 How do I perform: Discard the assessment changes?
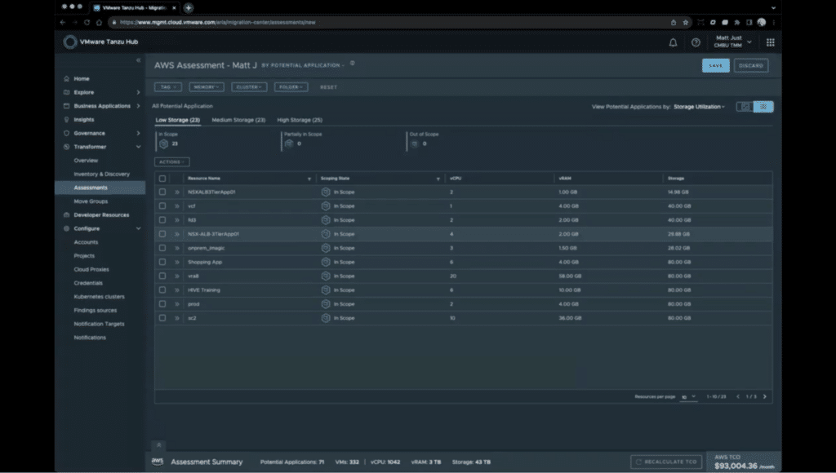click(x=751, y=65)
